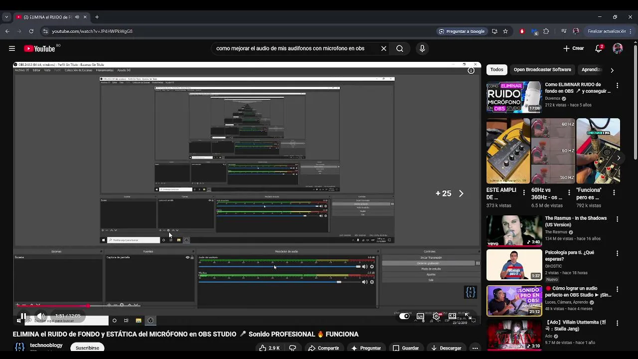Go back in the browser
The width and height of the screenshot is (638, 359).
click(x=7, y=31)
